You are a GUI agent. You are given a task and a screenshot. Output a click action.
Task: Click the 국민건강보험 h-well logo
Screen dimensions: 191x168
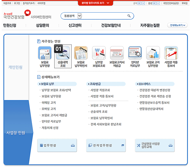click(17, 14)
